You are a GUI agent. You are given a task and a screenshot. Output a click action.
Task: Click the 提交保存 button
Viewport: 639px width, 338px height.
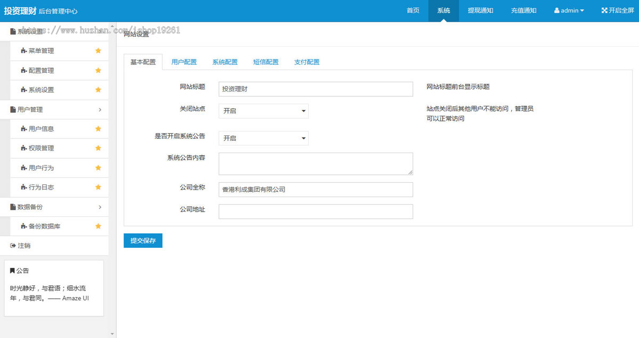[143, 241]
